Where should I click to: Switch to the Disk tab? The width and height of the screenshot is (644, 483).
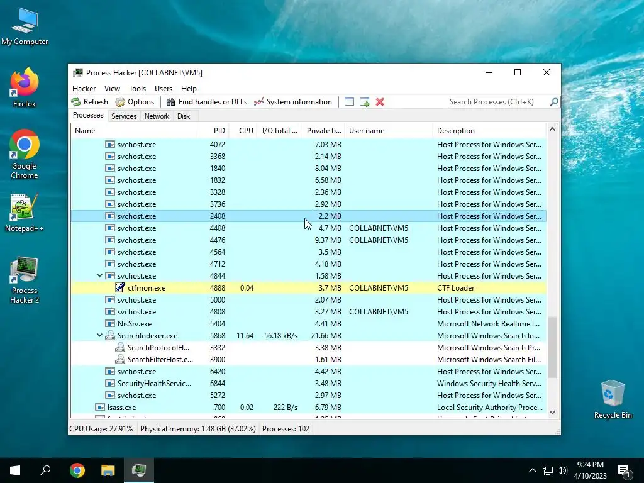[x=184, y=116]
